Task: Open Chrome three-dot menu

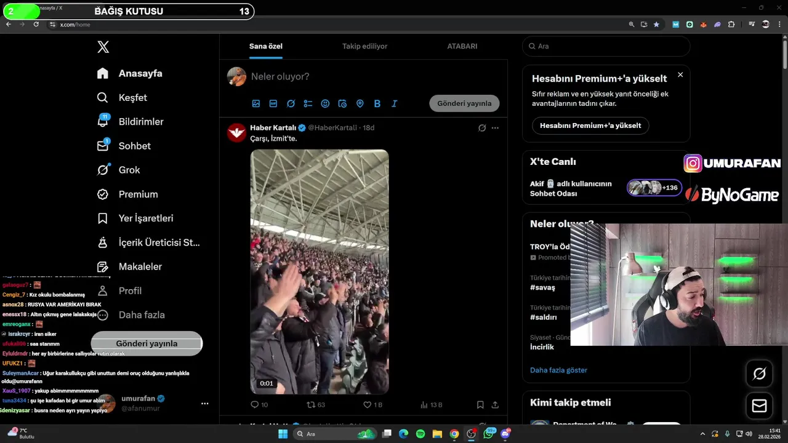Action: (x=780, y=25)
